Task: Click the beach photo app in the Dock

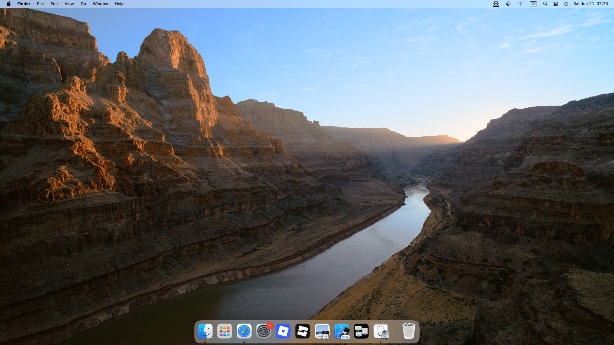Action: (322, 332)
